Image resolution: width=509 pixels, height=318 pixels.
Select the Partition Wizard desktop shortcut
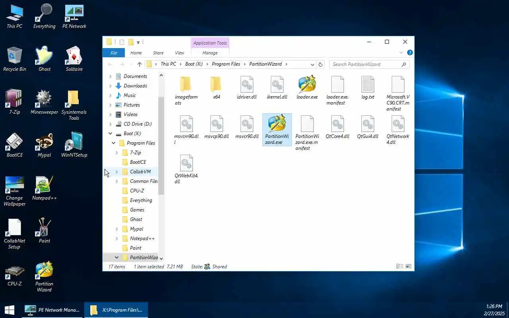[44, 276]
